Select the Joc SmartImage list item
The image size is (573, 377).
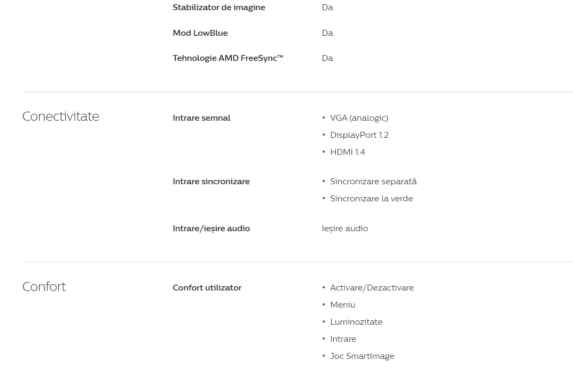point(362,356)
